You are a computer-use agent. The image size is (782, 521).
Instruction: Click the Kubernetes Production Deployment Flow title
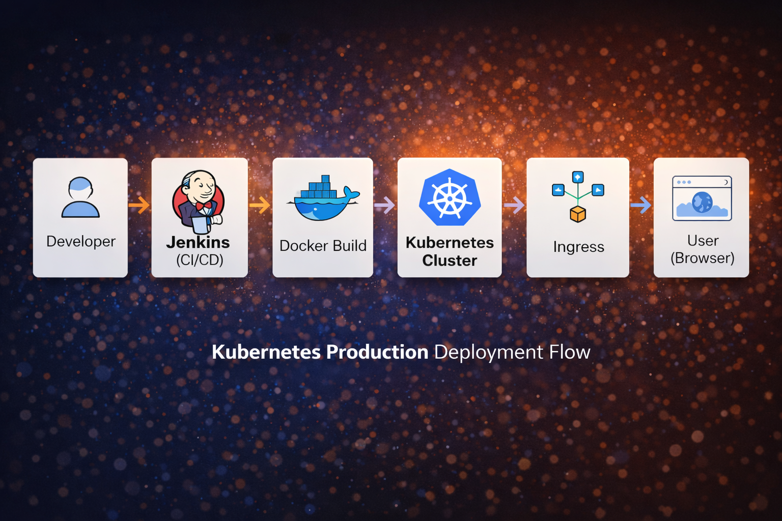tap(401, 352)
